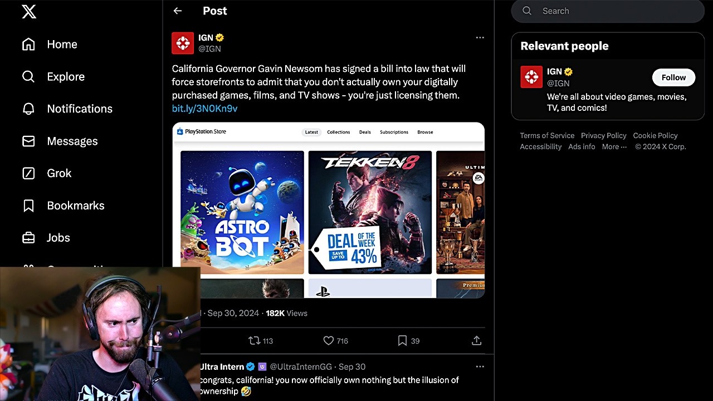Click the X logo icon

(x=29, y=12)
